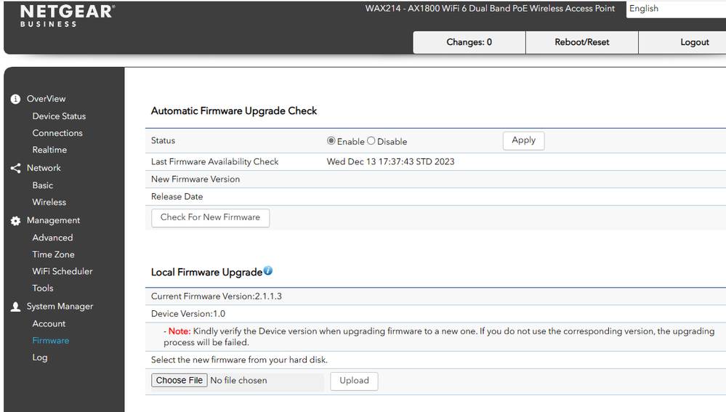Click the Network share icon in sidebar
This screenshot has height=412, width=726.
[15, 168]
